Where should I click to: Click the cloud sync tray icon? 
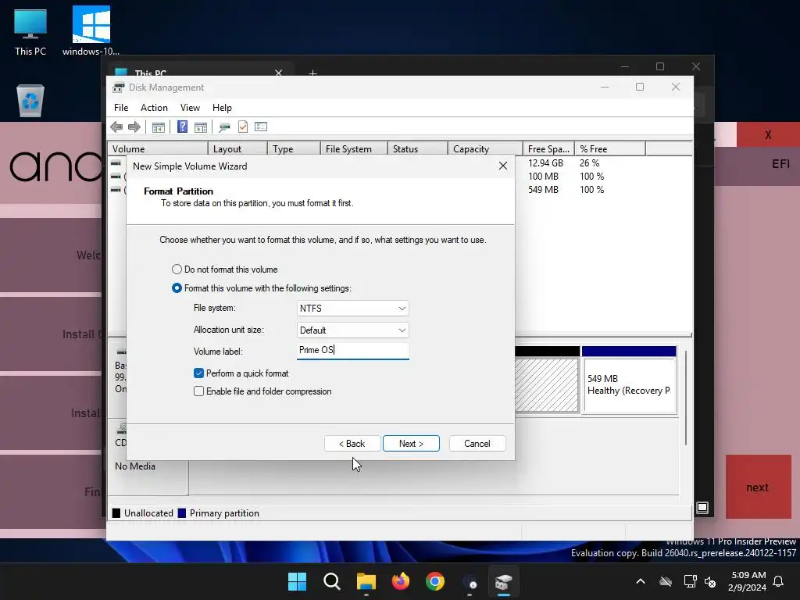pos(666,581)
